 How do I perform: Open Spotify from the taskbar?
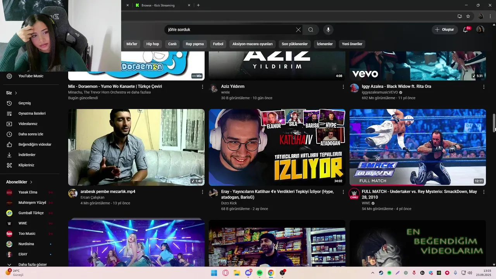point(260,273)
